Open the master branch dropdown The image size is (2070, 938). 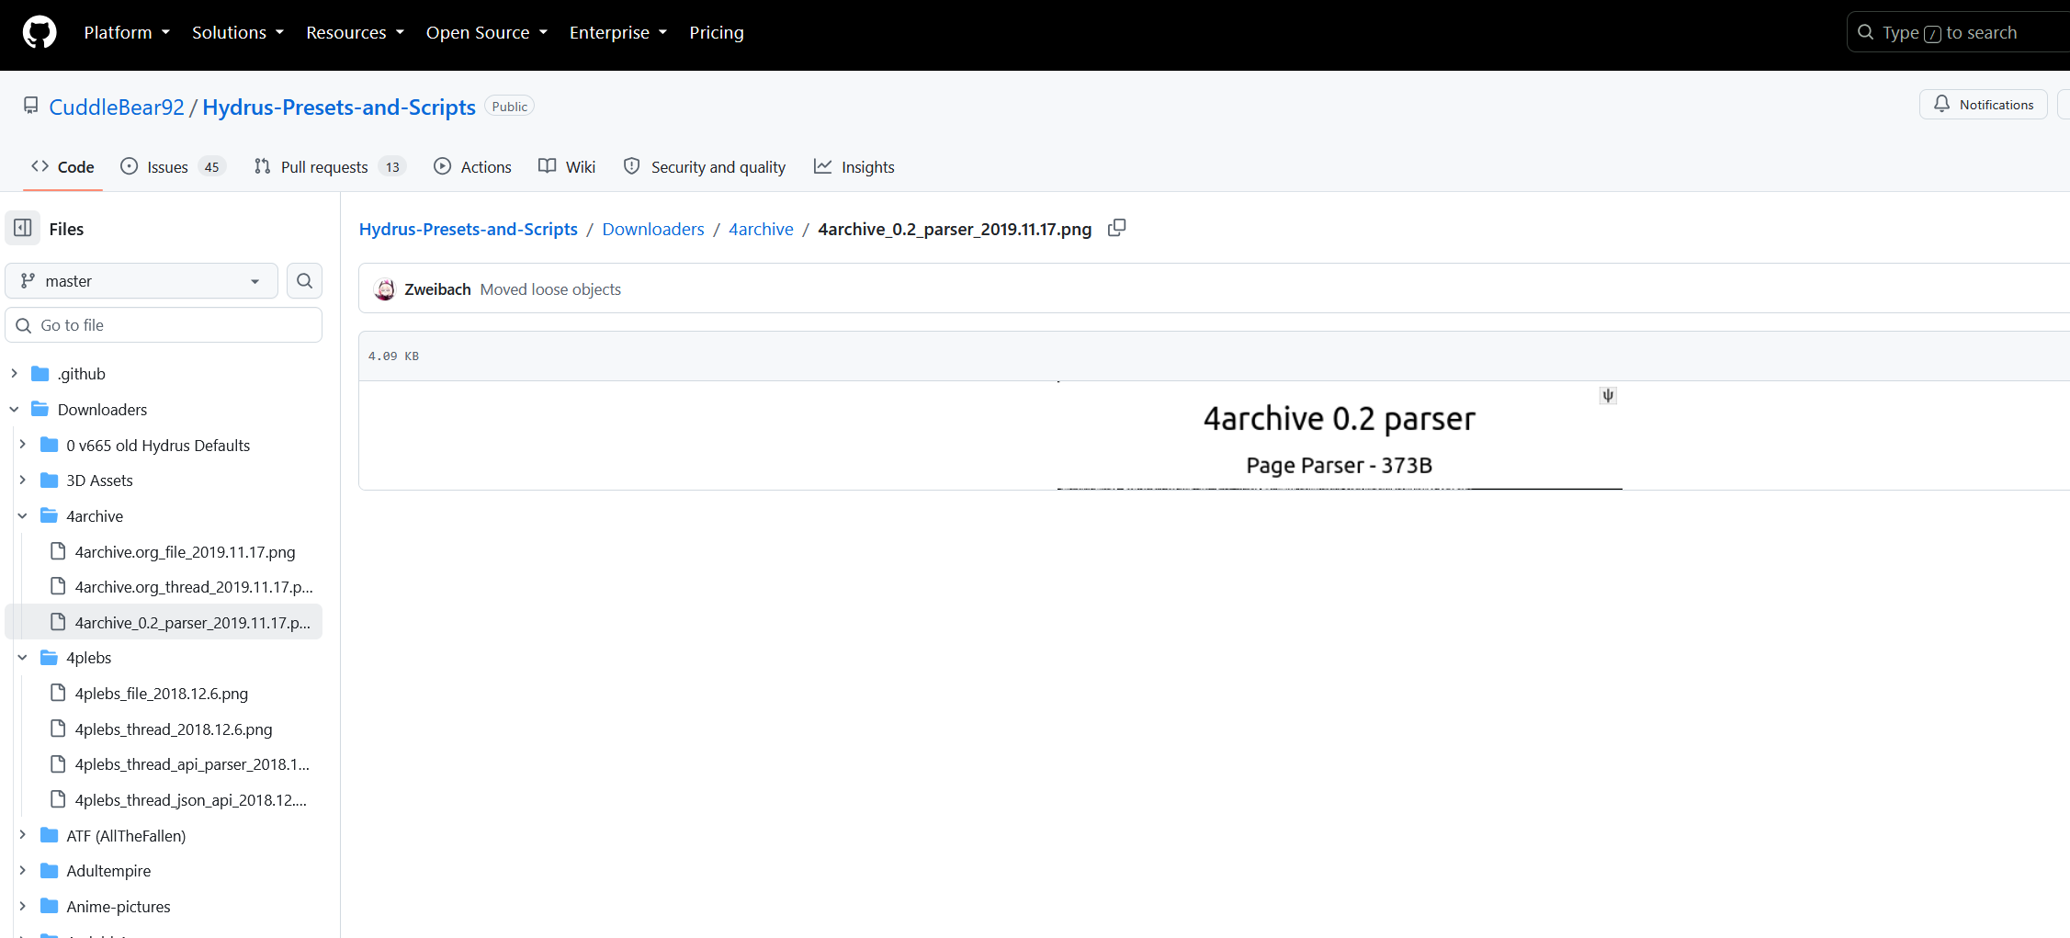pyautogui.click(x=141, y=281)
